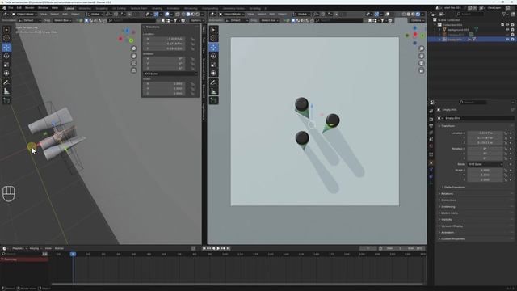
Task: Toggle visibility eye of Collection.004 in outliner
Action: pyautogui.click(x=507, y=25)
